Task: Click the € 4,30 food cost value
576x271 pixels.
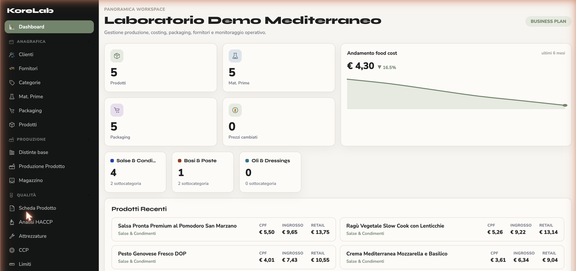Action: [x=360, y=66]
